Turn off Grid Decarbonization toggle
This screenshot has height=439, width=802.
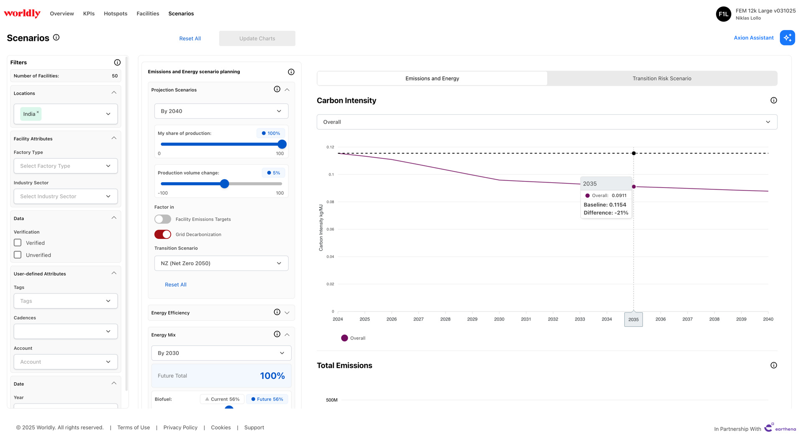(162, 234)
